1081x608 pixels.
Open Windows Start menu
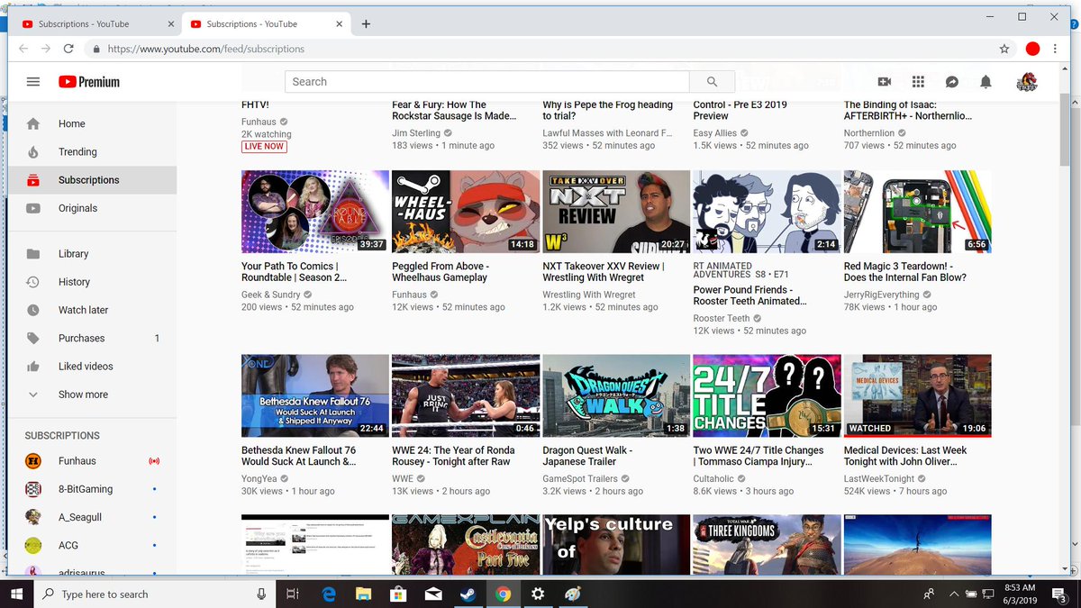click(17, 594)
